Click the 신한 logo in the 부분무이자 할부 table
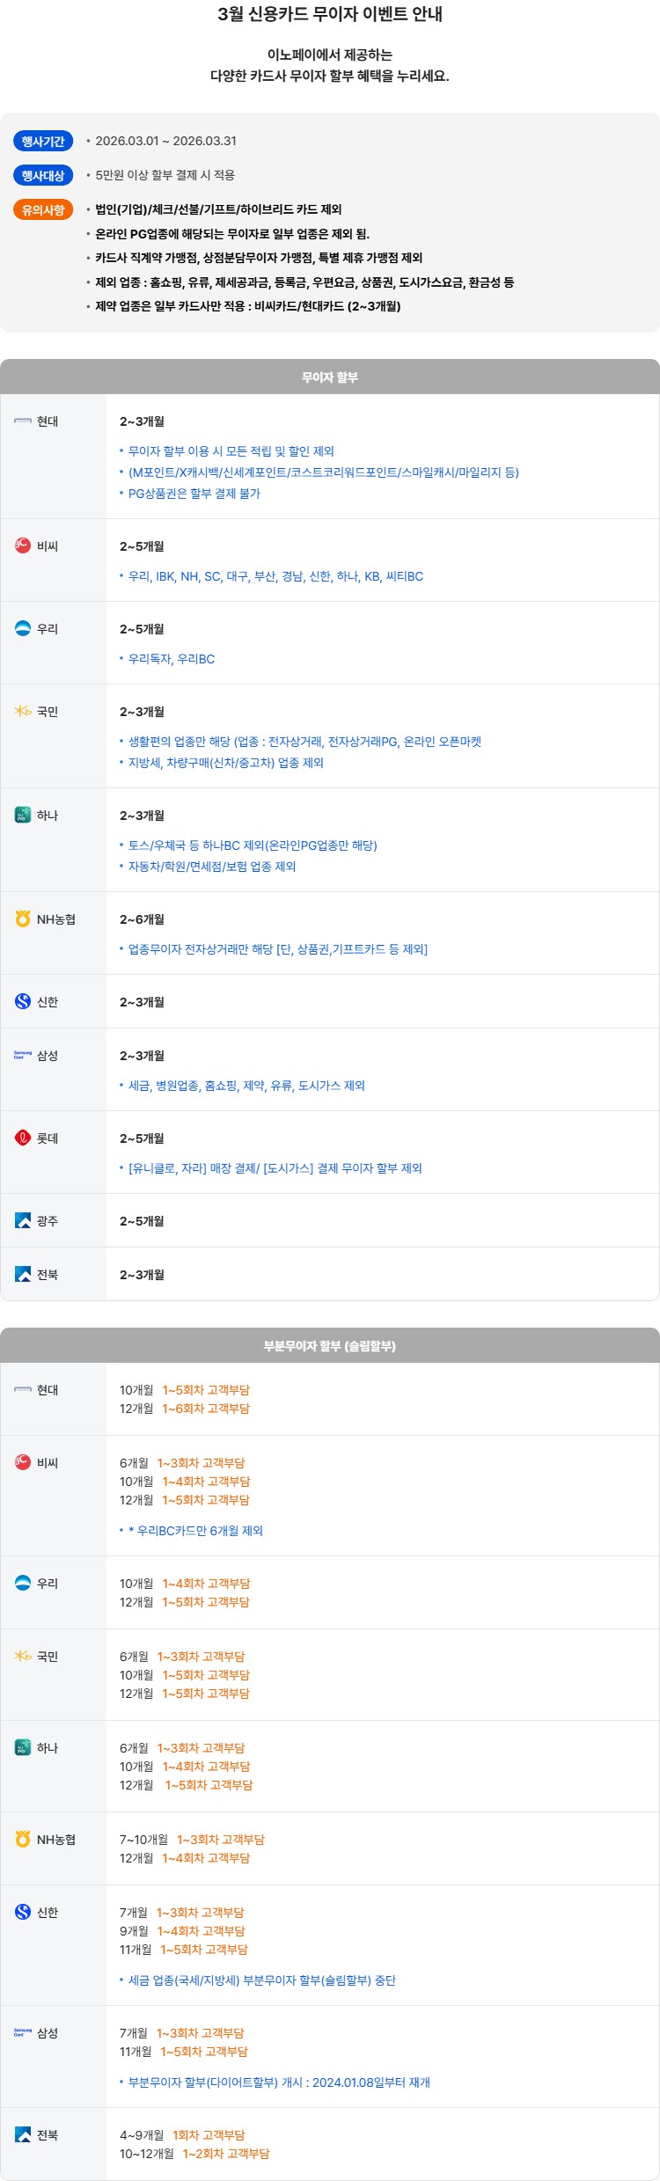 23,1912
